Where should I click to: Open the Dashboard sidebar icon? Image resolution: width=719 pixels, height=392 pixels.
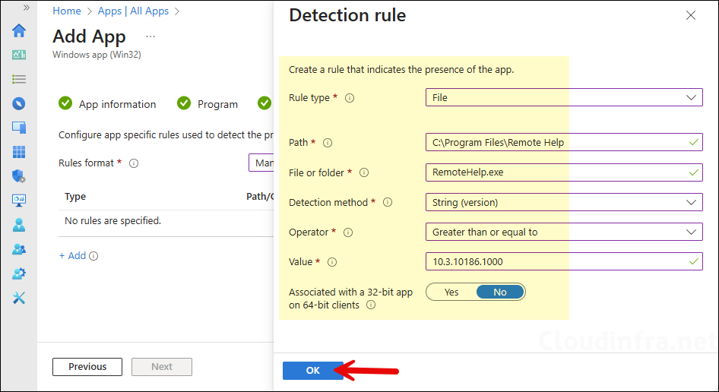coord(19,55)
